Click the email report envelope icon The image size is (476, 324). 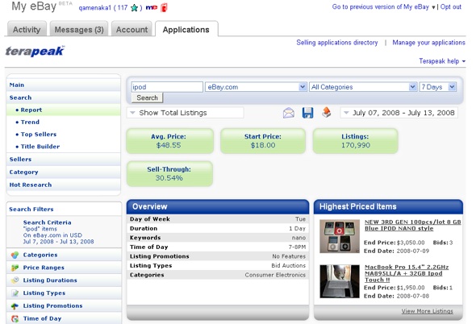pos(288,113)
